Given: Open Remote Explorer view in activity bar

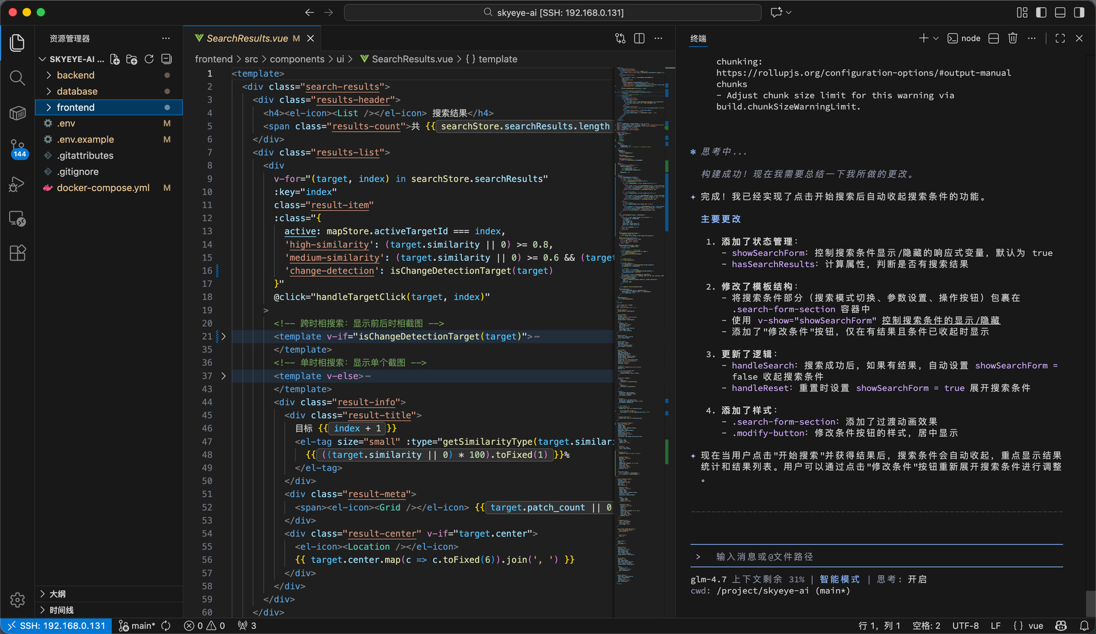Looking at the screenshot, I should (x=17, y=219).
